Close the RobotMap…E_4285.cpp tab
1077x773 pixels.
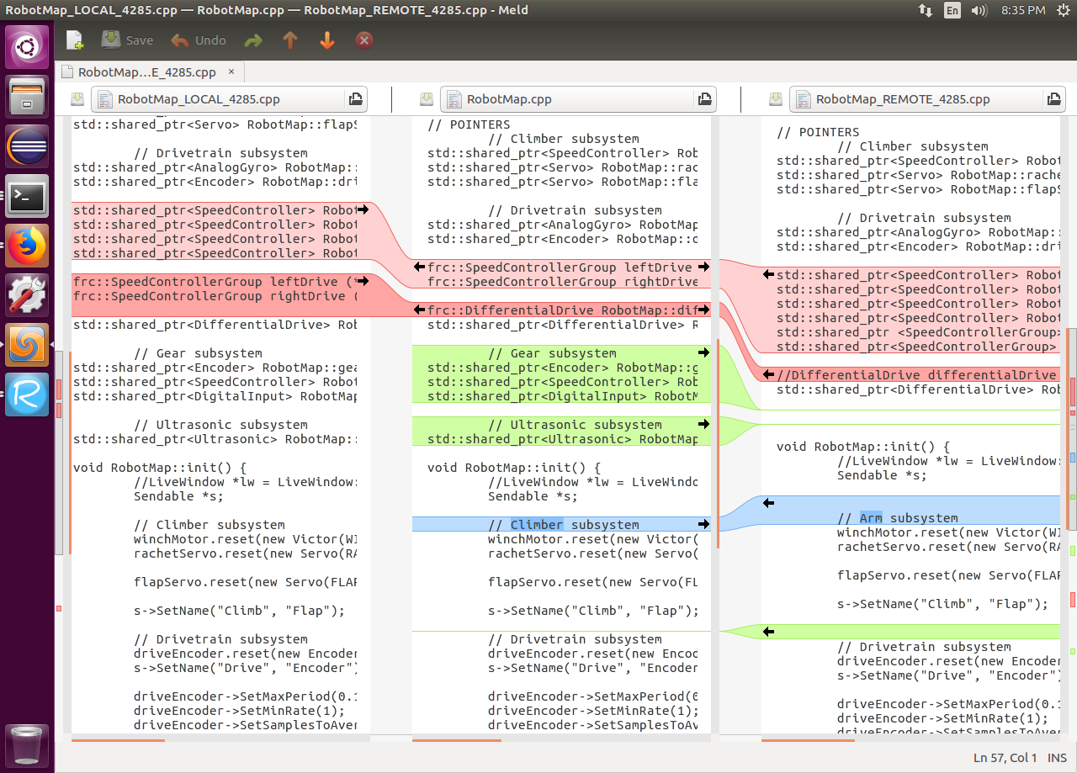tap(231, 71)
